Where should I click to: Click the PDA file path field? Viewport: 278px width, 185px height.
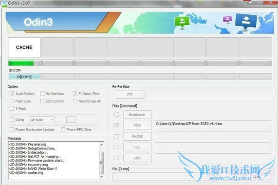[x=213, y=125]
